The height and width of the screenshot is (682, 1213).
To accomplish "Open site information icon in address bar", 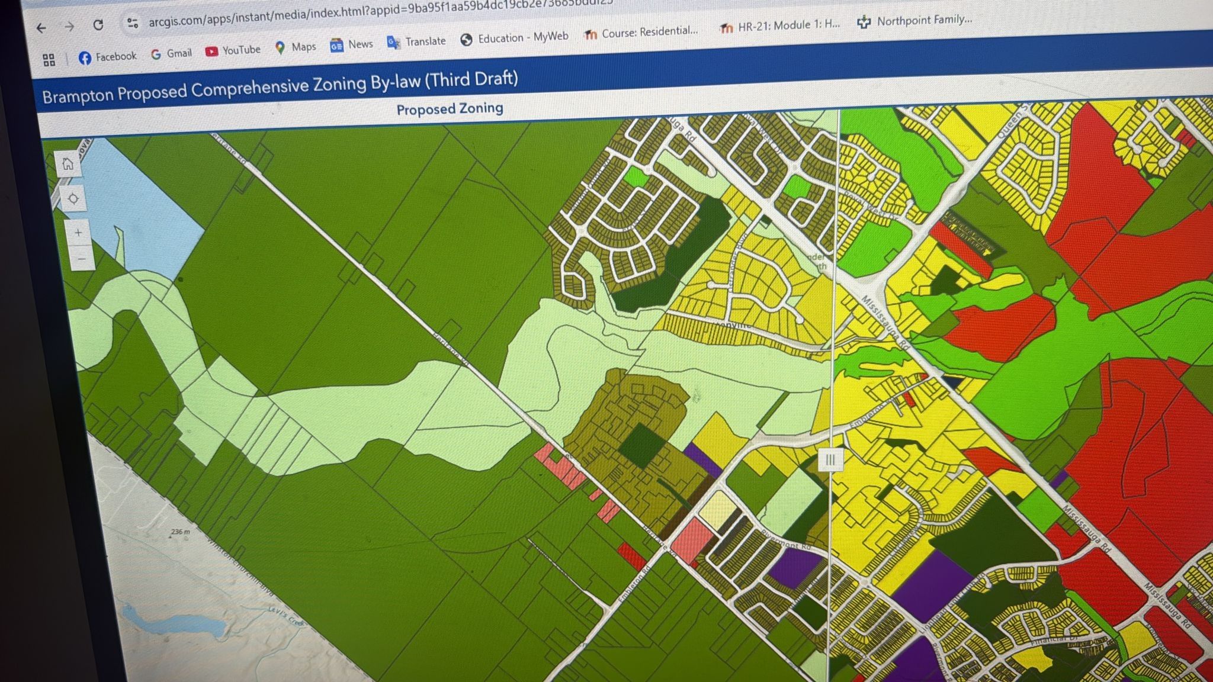I will click(132, 23).
